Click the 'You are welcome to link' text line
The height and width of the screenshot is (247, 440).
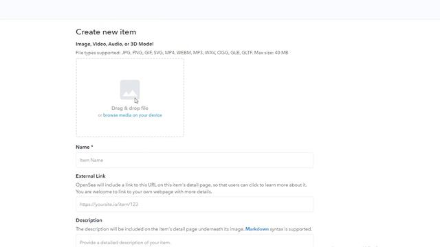point(144,192)
